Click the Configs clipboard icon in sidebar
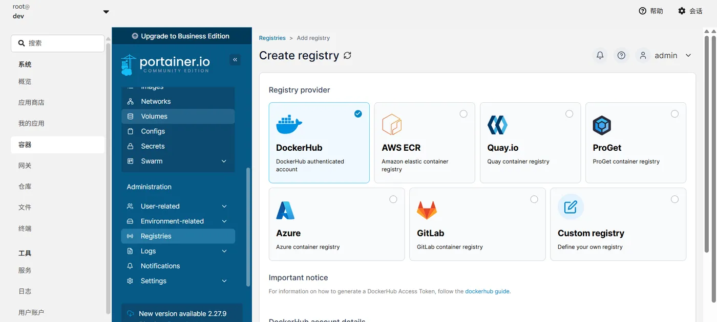Screen dimensions: 717x322 130,131
